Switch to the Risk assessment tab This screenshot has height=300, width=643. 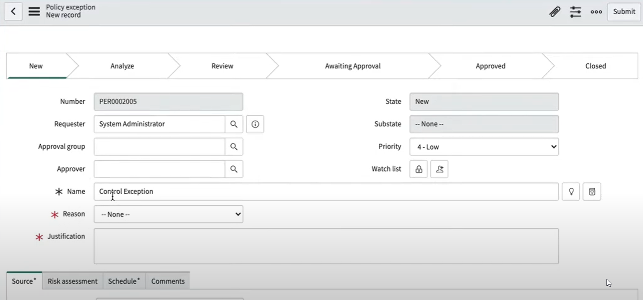pos(73,281)
